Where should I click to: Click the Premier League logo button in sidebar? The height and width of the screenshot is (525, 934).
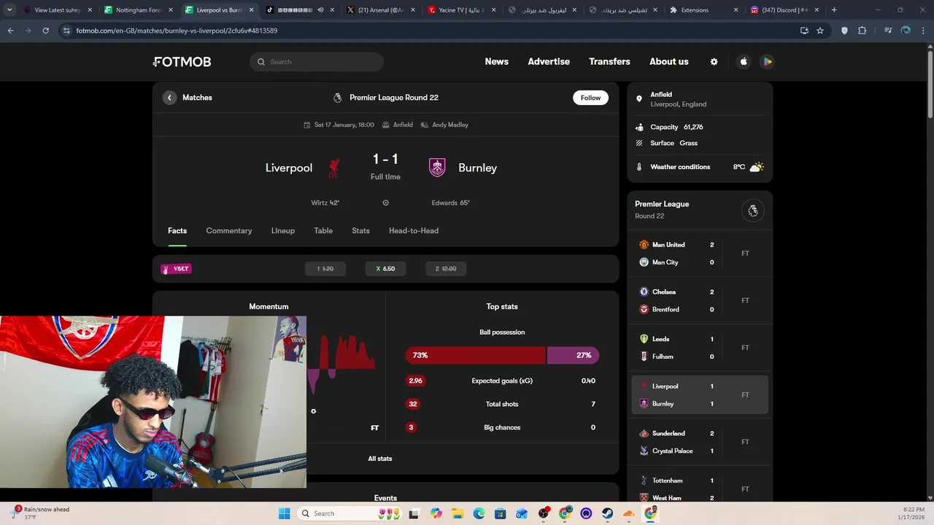(x=753, y=211)
